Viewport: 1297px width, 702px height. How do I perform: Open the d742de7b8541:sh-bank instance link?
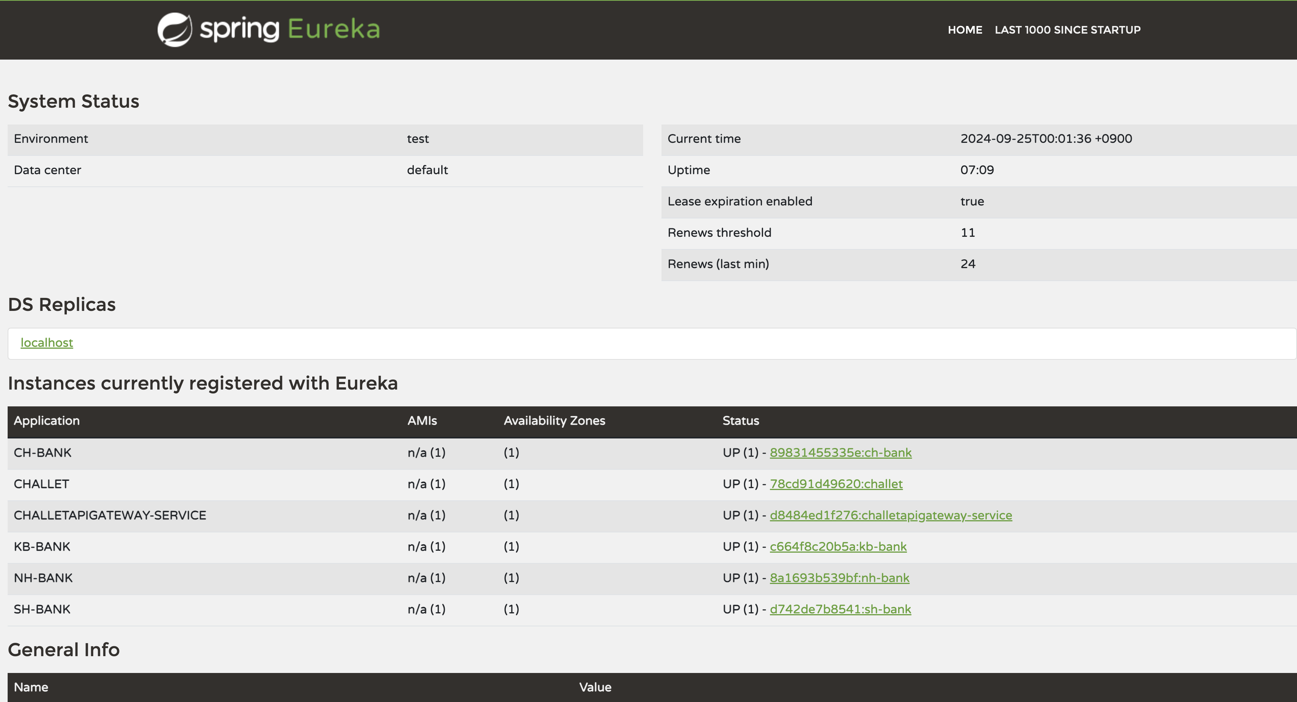click(x=840, y=609)
